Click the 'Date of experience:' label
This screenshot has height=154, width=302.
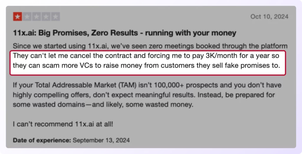point(42,140)
